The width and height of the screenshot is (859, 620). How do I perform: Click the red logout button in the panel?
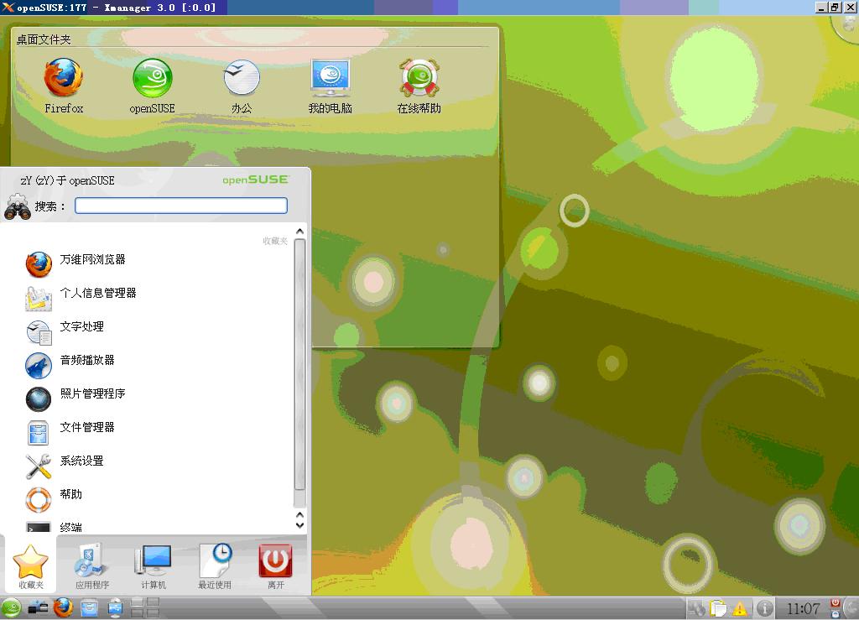point(836,603)
